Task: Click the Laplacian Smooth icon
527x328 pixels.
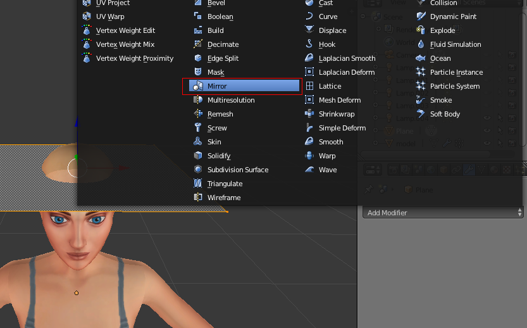Action: pos(309,58)
